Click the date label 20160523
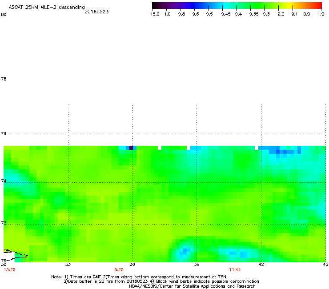Viewport: 329px width, 289px height. (x=96, y=12)
